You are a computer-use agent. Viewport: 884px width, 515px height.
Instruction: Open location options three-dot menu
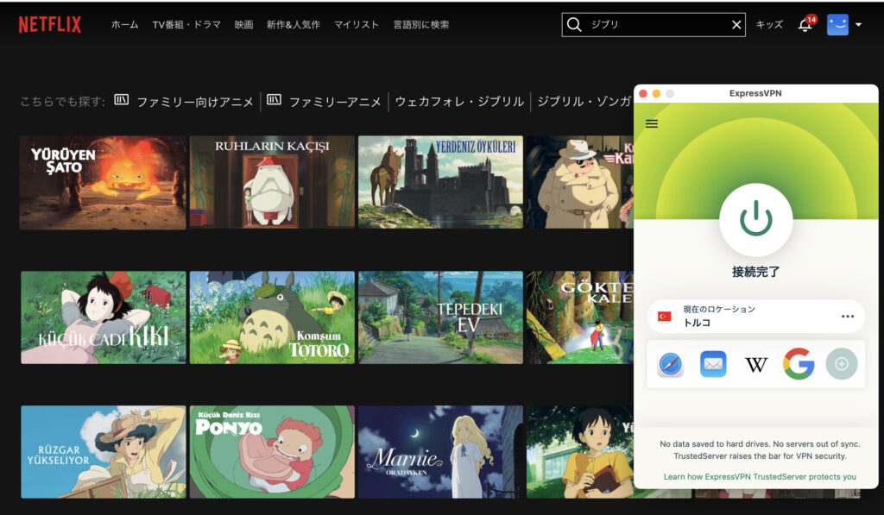coord(847,317)
